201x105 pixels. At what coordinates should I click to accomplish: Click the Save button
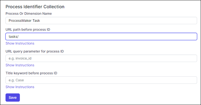pos(13,98)
